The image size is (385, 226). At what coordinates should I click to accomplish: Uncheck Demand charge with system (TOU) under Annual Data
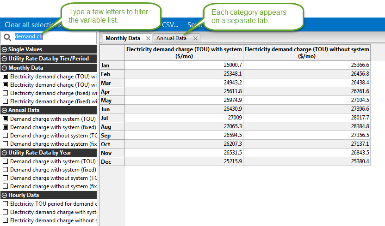pos(6,119)
